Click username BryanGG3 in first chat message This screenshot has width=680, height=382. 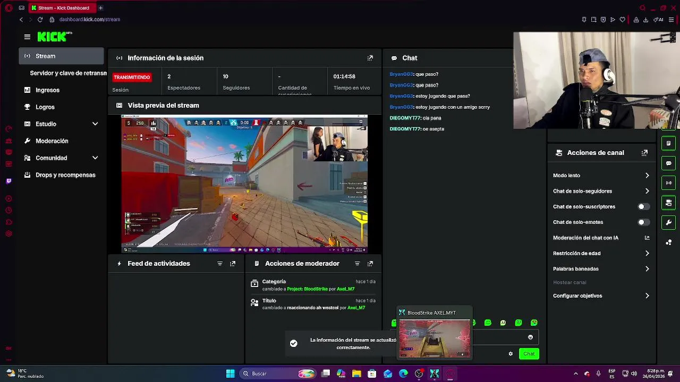[401, 74]
